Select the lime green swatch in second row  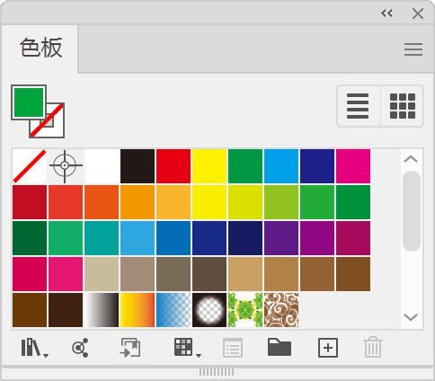pos(281,202)
